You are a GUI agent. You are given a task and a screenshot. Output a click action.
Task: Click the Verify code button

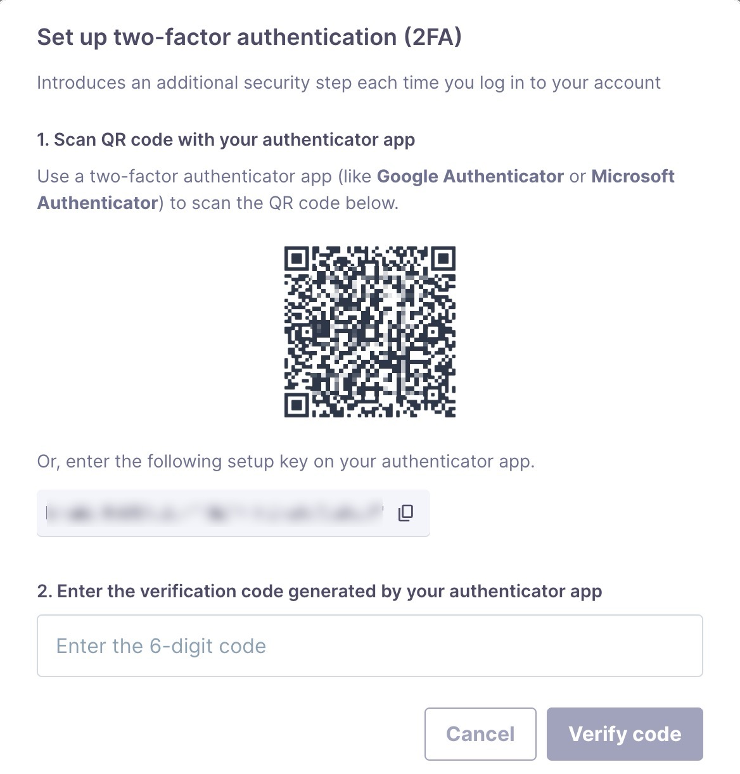click(625, 733)
